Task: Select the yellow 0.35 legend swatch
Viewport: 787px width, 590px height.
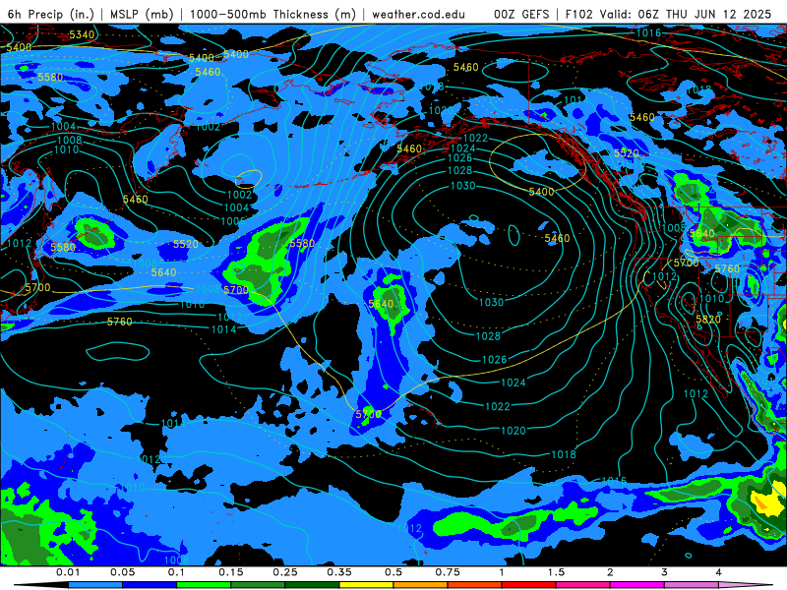Action: [366, 585]
